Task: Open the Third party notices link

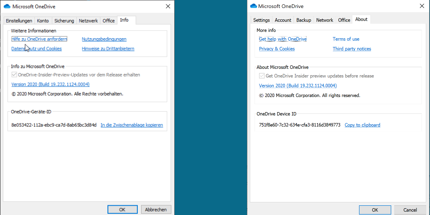Action: tap(351, 49)
